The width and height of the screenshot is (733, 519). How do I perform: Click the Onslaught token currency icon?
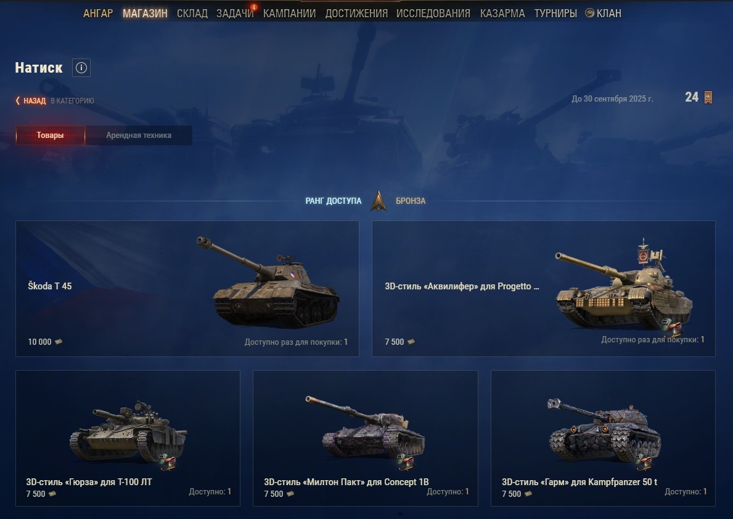(x=708, y=97)
